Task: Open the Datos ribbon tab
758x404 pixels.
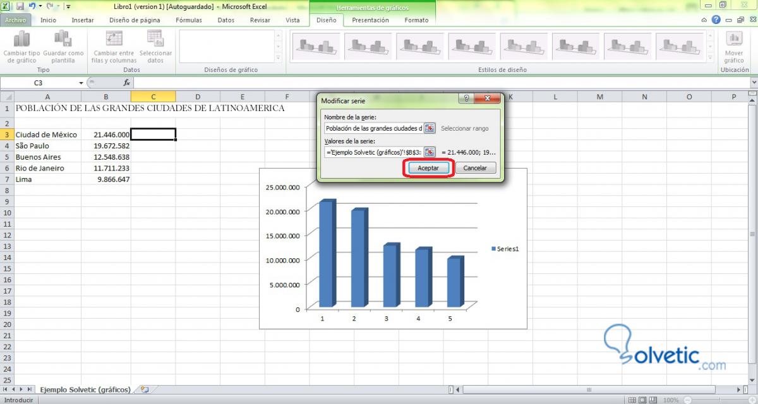Action: pos(226,20)
